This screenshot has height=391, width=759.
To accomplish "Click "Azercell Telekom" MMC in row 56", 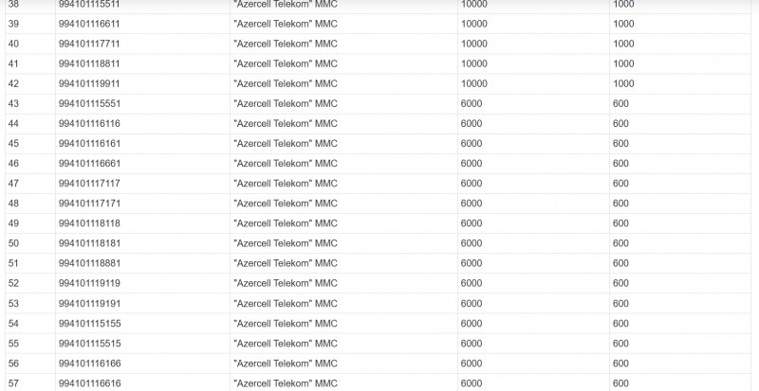I will pos(286,363).
